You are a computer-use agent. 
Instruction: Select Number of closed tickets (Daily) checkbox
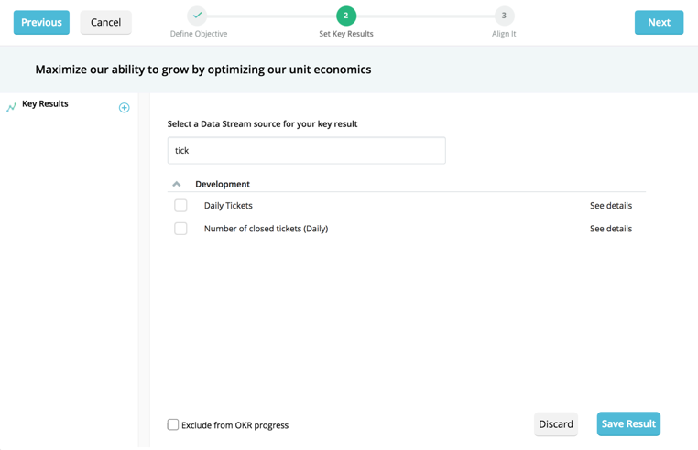click(x=180, y=229)
